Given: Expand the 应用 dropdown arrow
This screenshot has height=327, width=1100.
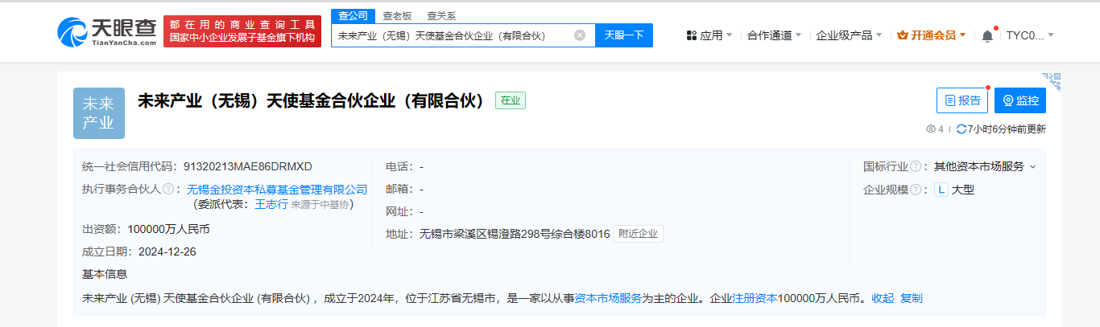Looking at the screenshot, I should [x=729, y=35].
